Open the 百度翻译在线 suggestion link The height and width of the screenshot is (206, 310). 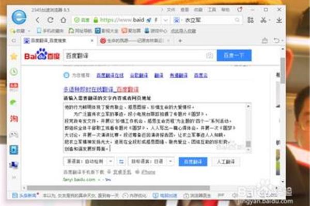(x=110, y=75)
